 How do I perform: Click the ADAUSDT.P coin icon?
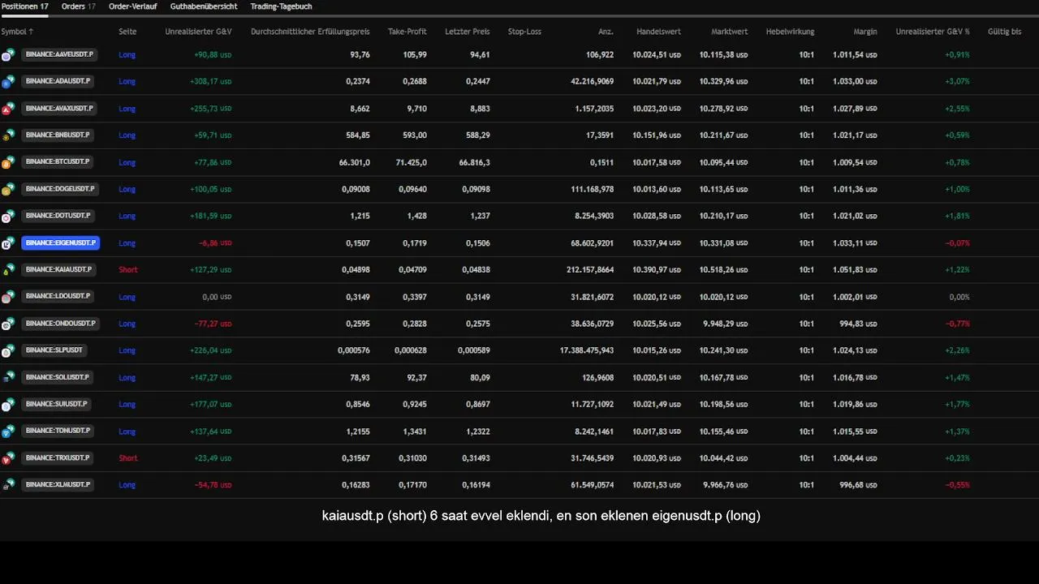(8, 82)
